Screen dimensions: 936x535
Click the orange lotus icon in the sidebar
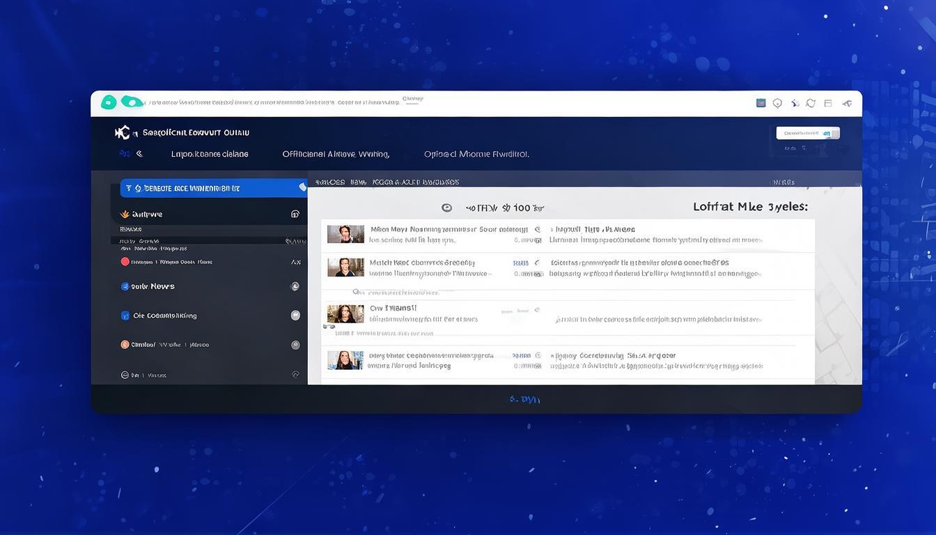[125, 215]
